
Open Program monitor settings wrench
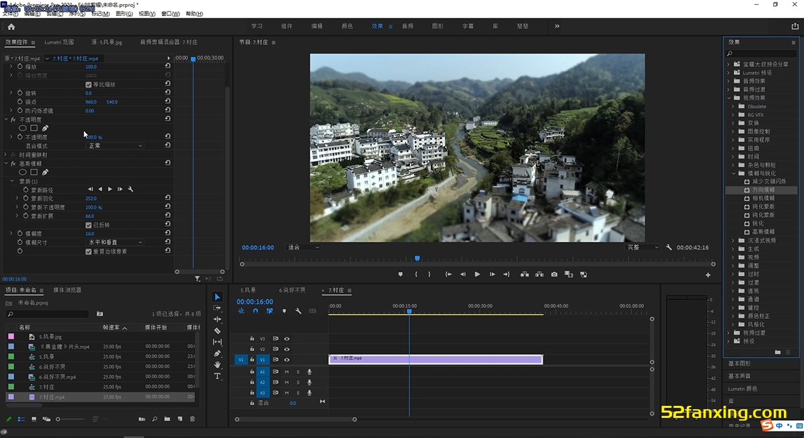coord(669,247)
